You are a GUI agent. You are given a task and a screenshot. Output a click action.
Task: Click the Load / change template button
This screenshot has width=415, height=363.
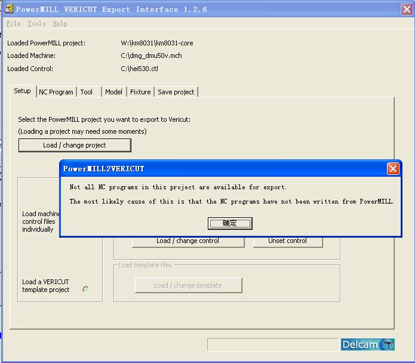[x=188, y=285]
